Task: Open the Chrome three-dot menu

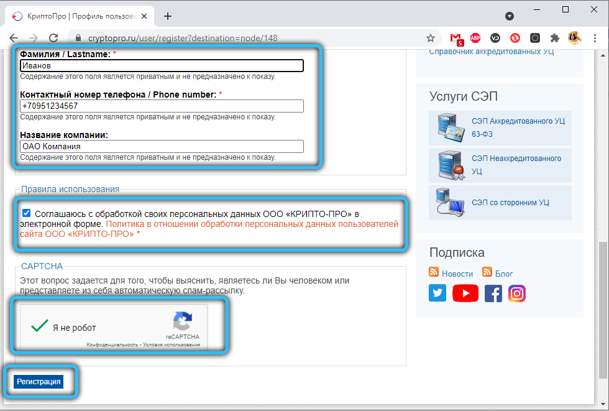Action: click(595, 38)
